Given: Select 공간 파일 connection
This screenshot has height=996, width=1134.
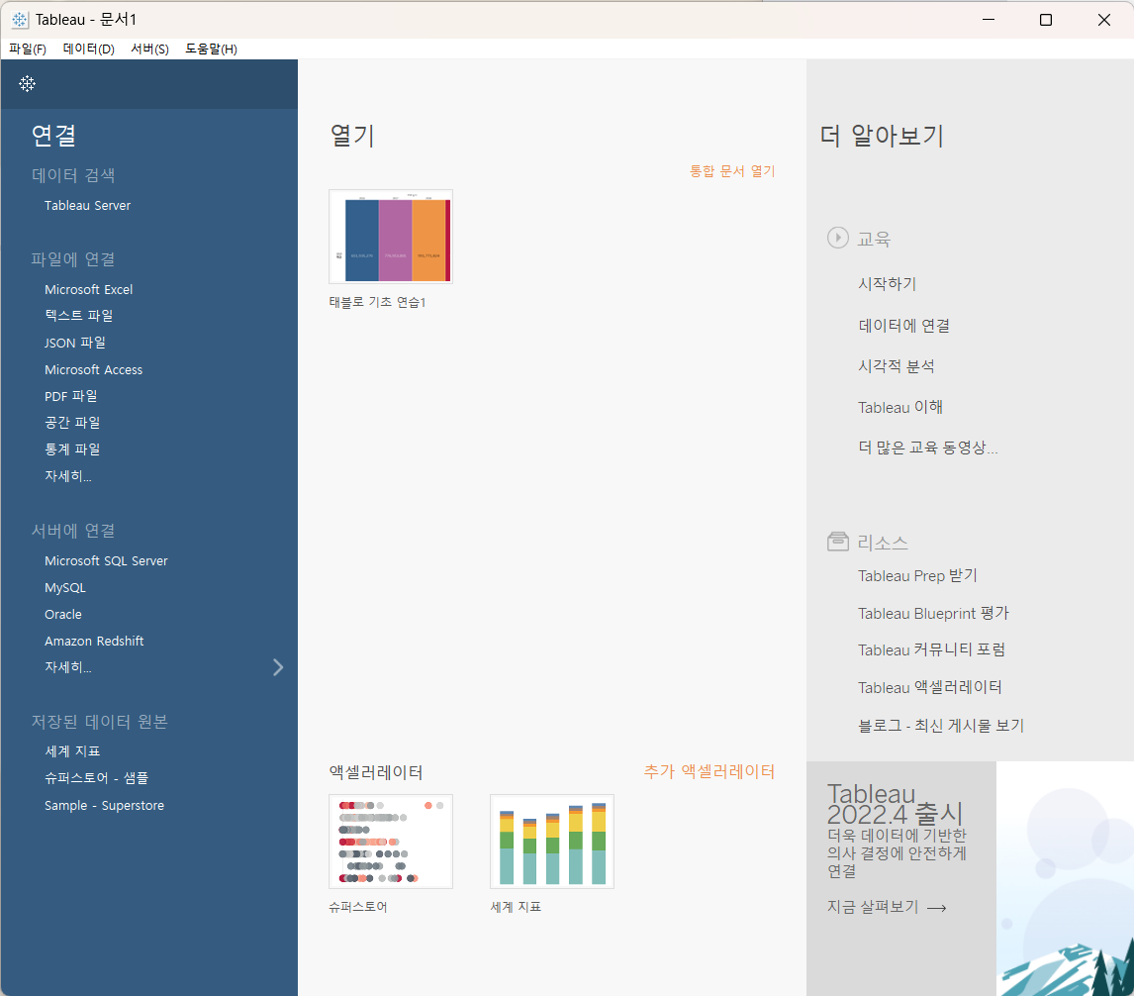Looking at the screenshot, I should click(72, 423).
